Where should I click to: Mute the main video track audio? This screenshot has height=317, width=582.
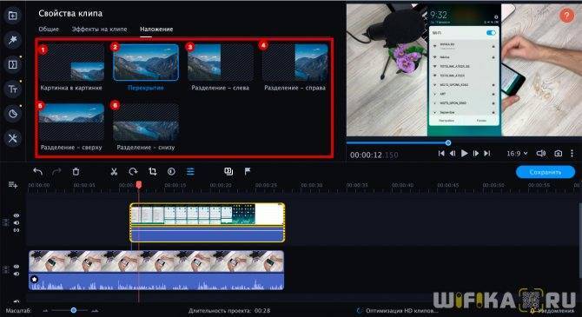click(x=17, y=274)
